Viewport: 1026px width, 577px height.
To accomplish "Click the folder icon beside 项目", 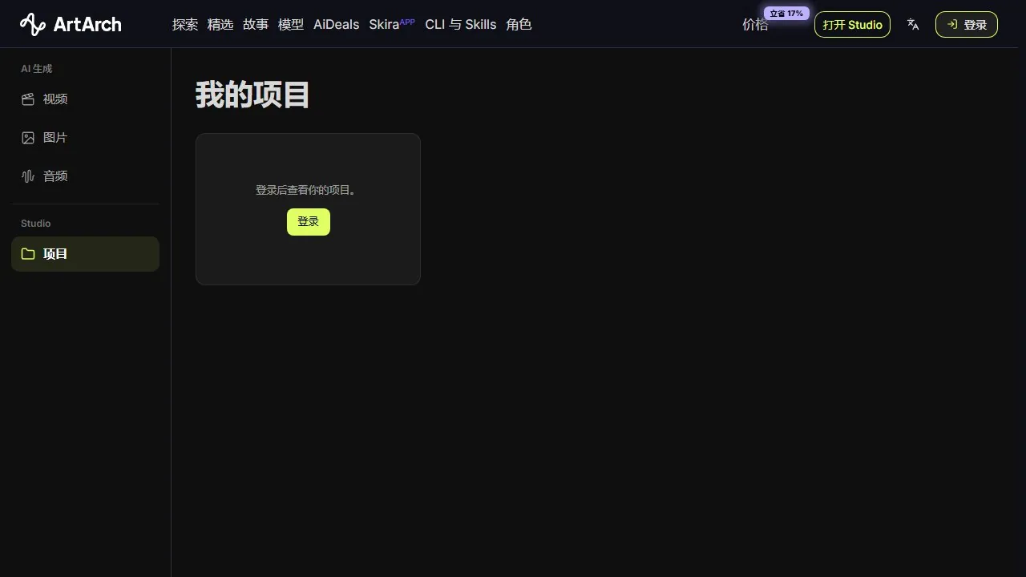I will click(x=28, y=254).
